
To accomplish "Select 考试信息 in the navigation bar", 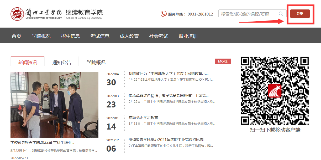I will [x=100, y=36].
